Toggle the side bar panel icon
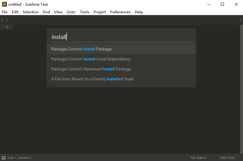243x161 pixels. pyautogui.click(x=4, y=158)
